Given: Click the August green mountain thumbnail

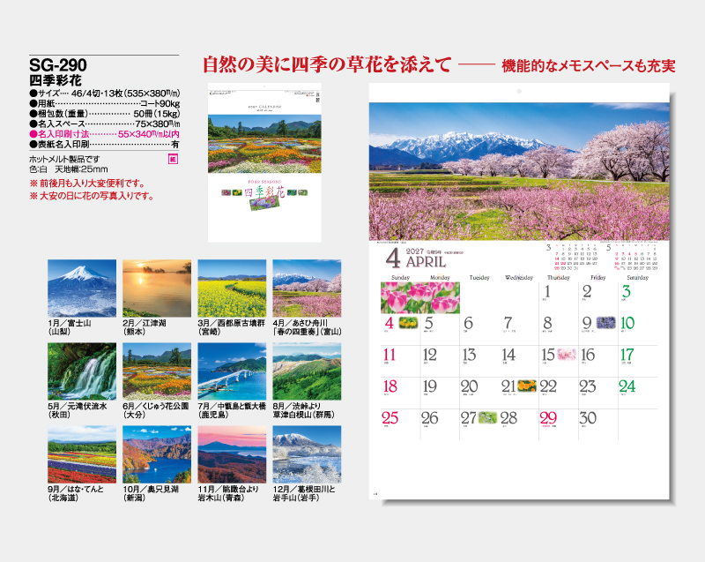Looking at the screenshot, I should 307,371.
